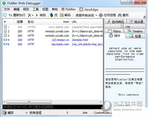Click the 3mb memory status entry

coord(85,113)
